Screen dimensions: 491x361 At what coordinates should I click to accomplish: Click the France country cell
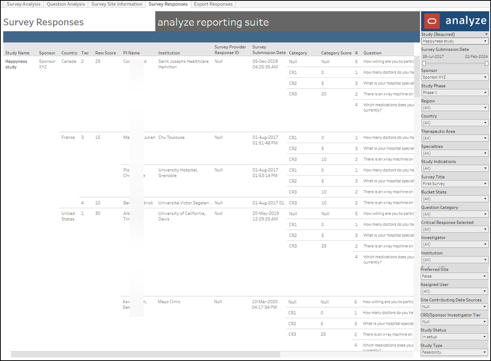(x=68, y=137)
